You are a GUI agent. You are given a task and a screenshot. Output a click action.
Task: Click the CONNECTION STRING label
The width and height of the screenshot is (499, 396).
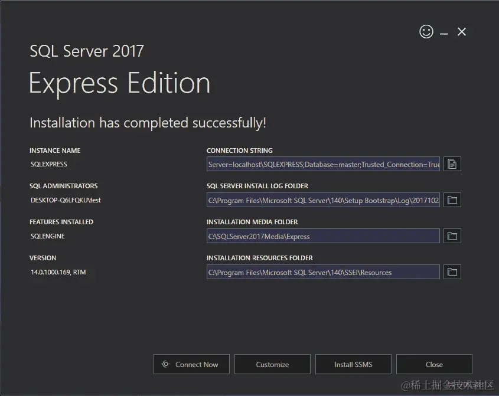(240, 150)
